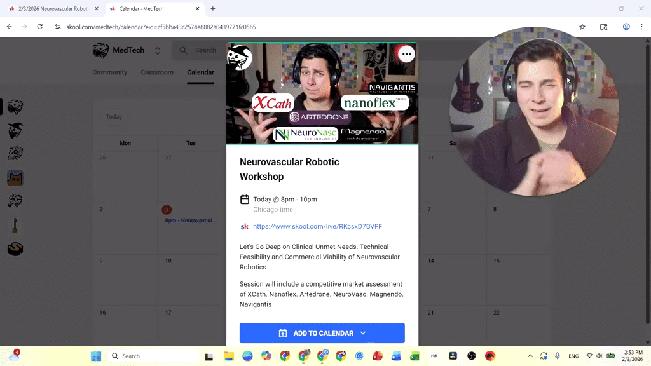The image size is (651, 366).
Task: Reload the current page
Action: pos(40,27)
